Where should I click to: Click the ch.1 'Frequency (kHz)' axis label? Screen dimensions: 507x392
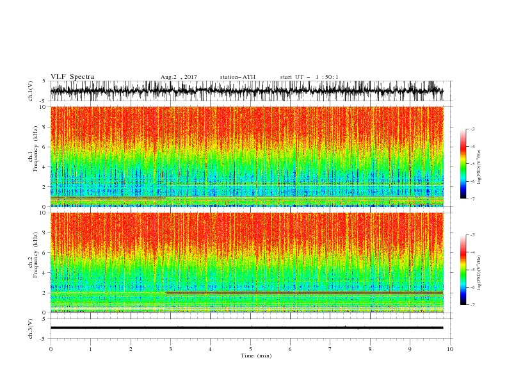(x=36, y=149)
